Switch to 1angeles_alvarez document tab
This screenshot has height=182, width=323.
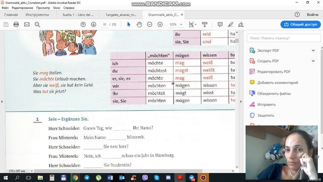pyautogui.click(x=121, y=15)
